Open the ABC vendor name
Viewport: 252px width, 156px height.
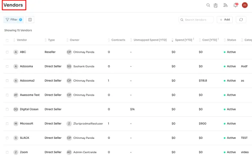click(23, 52)
